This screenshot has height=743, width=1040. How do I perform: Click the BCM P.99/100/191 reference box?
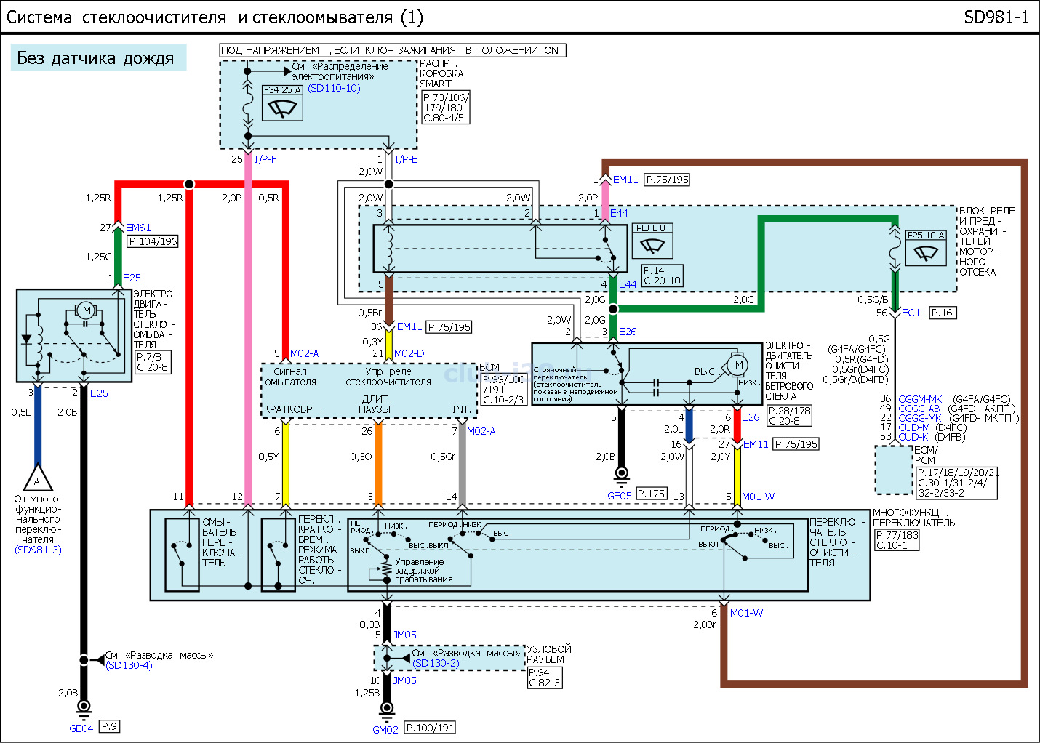pyautogui.click(x=504, y=390)
